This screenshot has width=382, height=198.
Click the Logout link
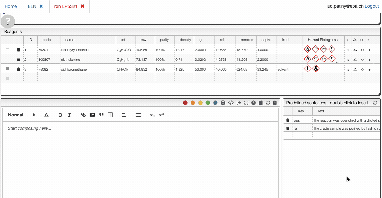tap(372, 6)
